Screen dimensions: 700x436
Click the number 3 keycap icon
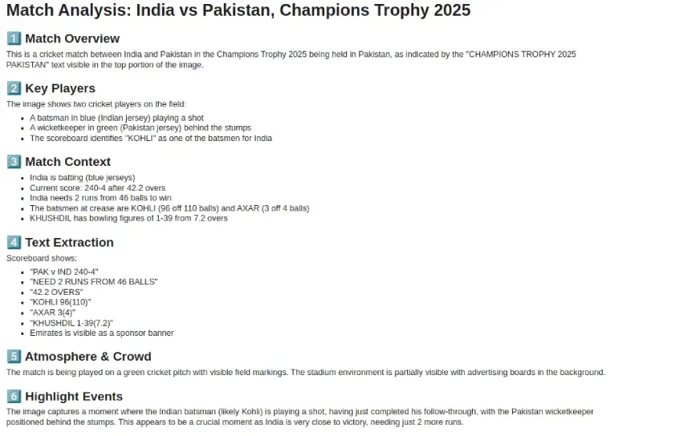(14, 162)
